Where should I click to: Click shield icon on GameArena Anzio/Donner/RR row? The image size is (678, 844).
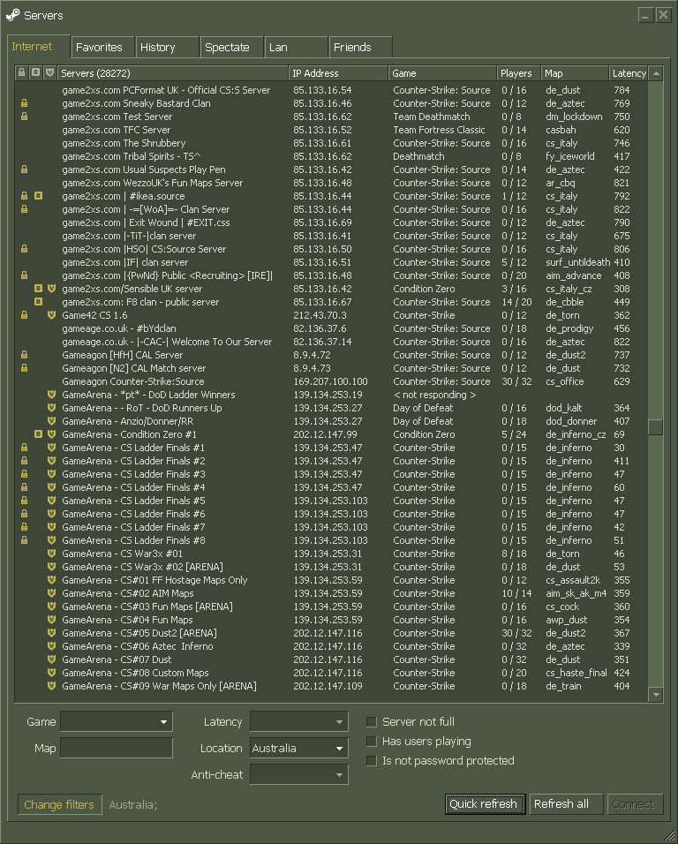coord(52,421)
